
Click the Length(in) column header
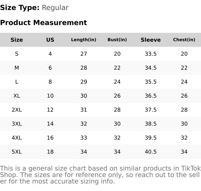[84, 40]
